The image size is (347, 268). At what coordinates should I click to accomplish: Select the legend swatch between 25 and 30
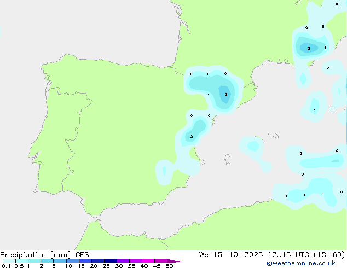point(111,261)
